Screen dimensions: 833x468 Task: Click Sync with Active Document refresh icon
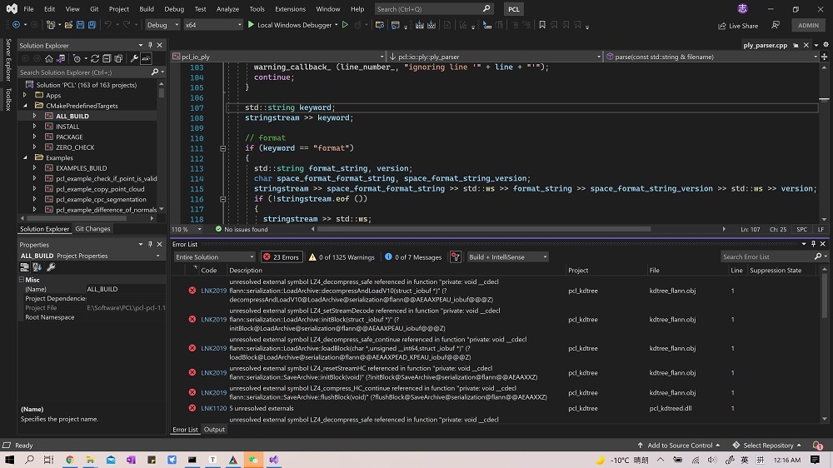(95, 58)
